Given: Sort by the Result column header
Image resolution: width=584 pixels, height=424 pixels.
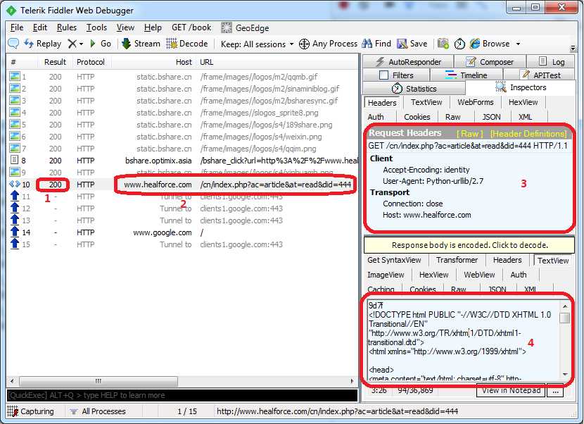Looking at the screenshot, I should coord(55,62).
